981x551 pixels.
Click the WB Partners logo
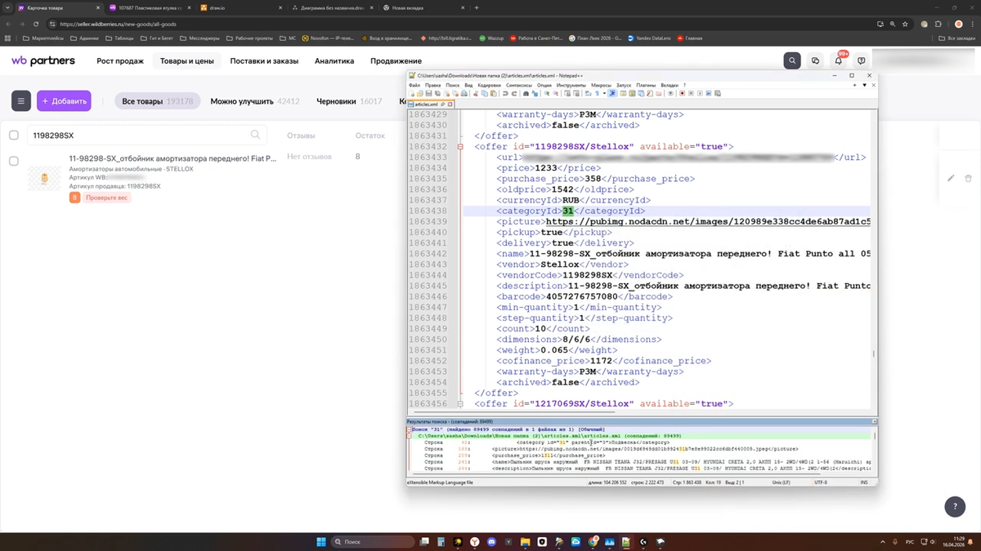tap(43, 60)
